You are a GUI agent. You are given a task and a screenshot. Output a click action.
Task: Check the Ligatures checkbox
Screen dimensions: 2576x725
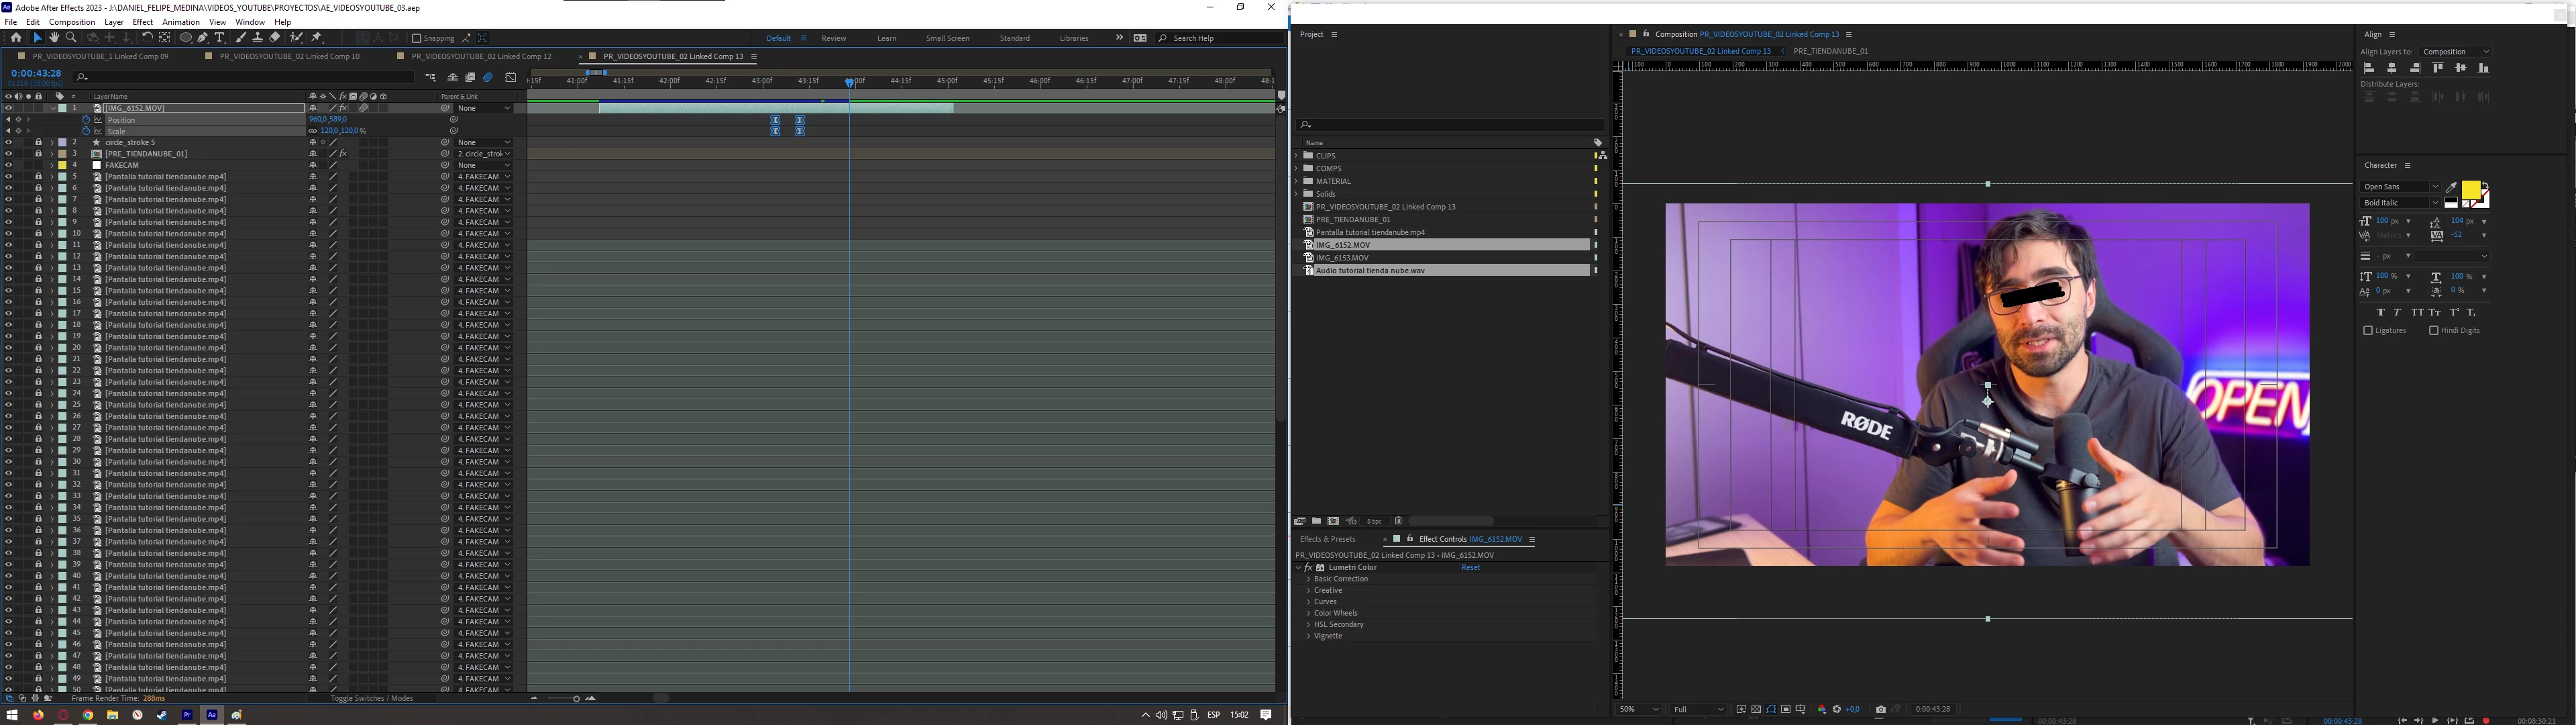2367,330
